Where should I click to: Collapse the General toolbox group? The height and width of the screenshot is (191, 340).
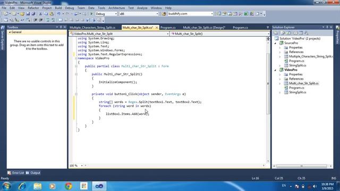10,32
